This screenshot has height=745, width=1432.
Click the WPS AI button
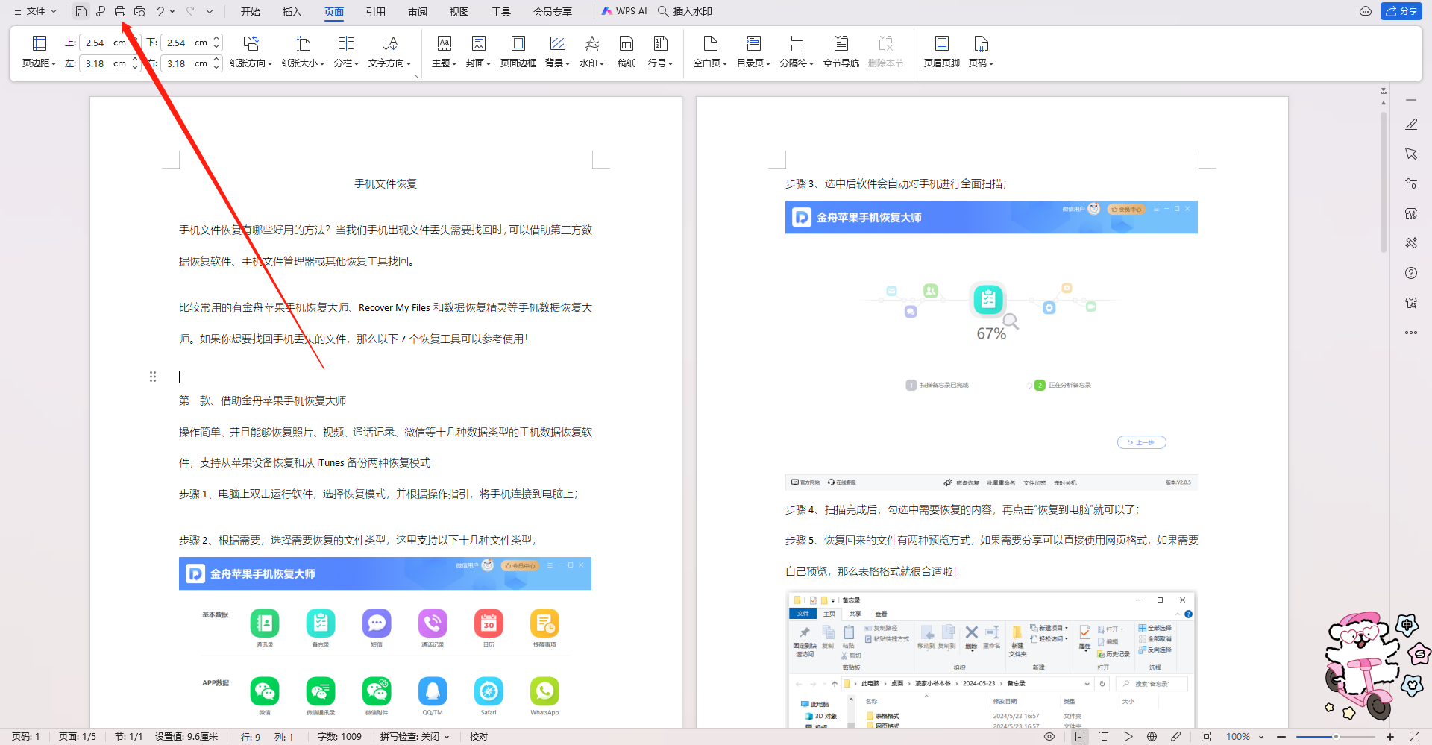click(x=624, y=11)
